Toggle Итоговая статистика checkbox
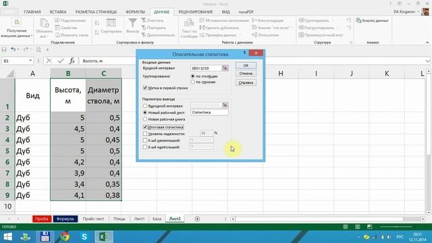 [x=145, y=128]
